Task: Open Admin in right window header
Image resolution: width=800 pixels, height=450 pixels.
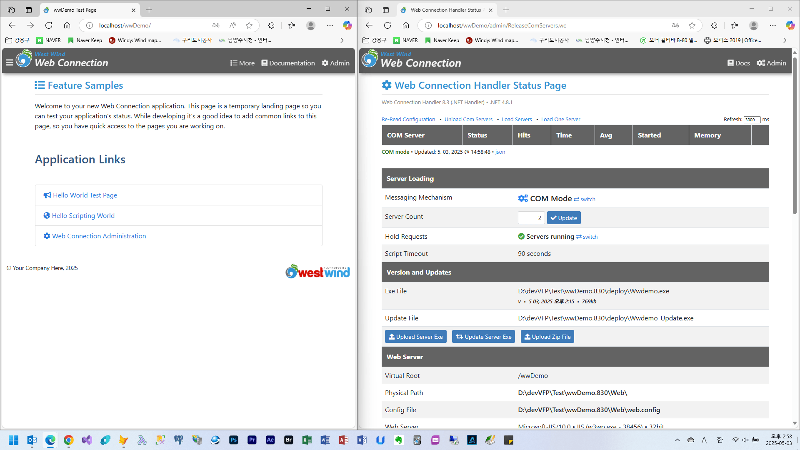Action: click(772, 63)
